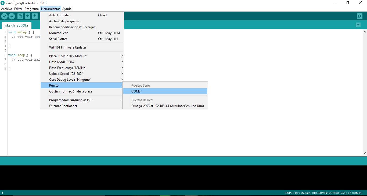Open the tab dropdown arrow at right
The image size is (367, 196).
(x=358, y=25)
